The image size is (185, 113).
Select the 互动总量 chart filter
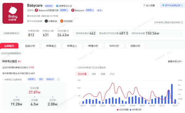(82, 74)
